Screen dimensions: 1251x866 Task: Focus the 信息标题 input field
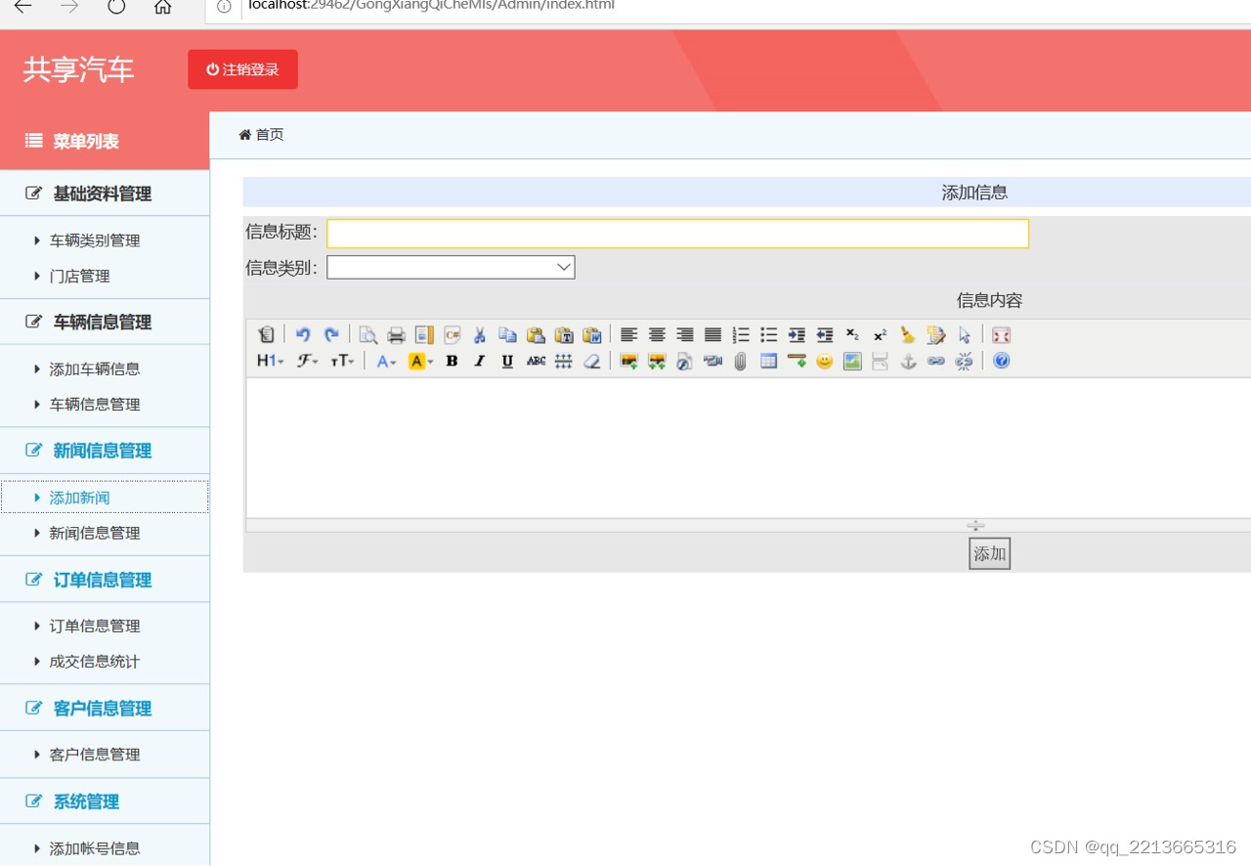(677, 234)
